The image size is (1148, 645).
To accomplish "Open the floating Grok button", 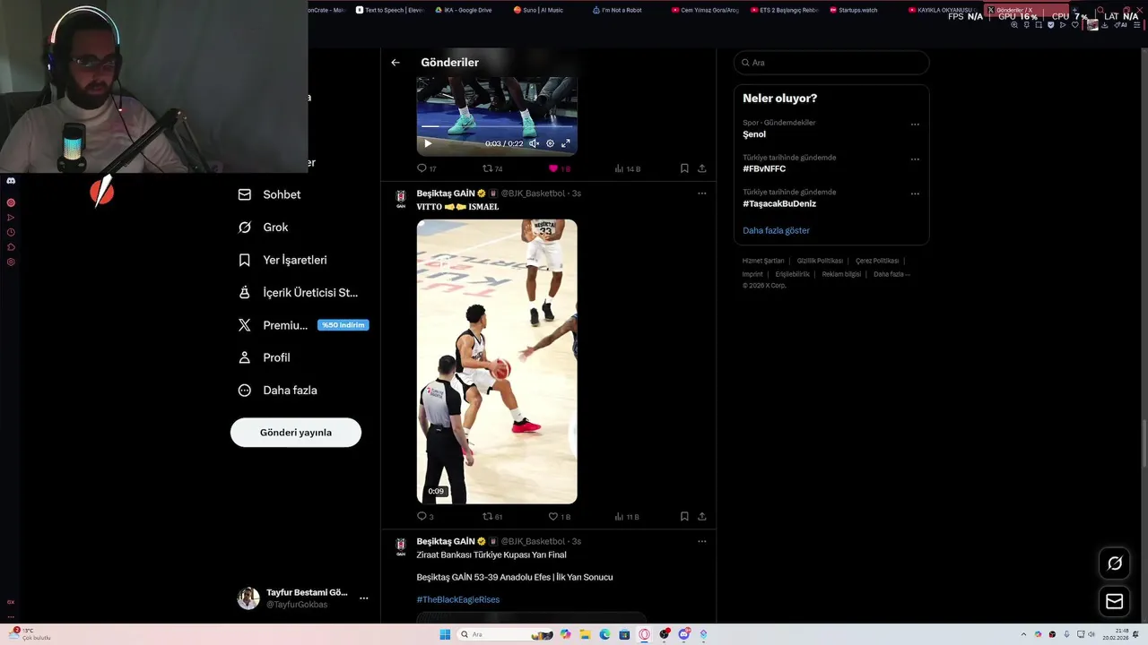I will [x=1115, y=563].
